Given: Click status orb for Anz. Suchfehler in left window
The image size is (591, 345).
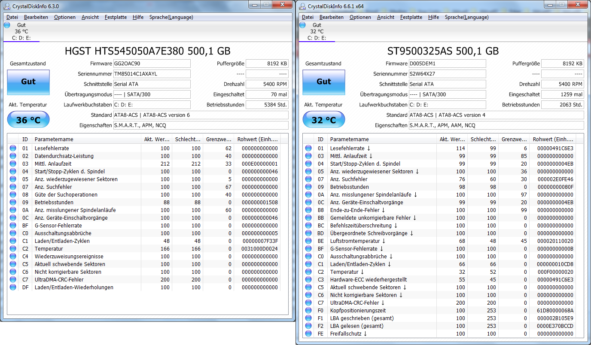Looking at the screenshot, I should pyautogui.click(x=13, y=187).
